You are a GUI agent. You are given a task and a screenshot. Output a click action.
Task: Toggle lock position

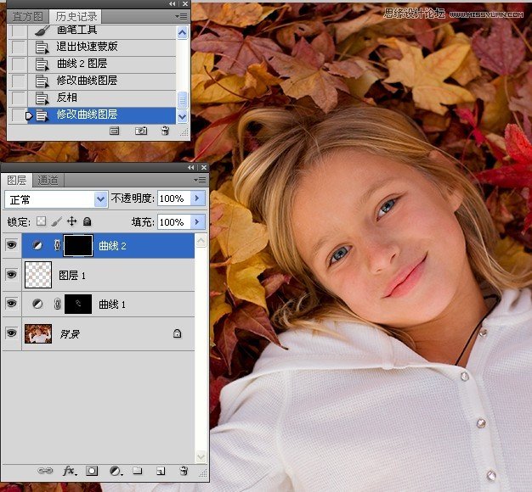coord(71,221)
